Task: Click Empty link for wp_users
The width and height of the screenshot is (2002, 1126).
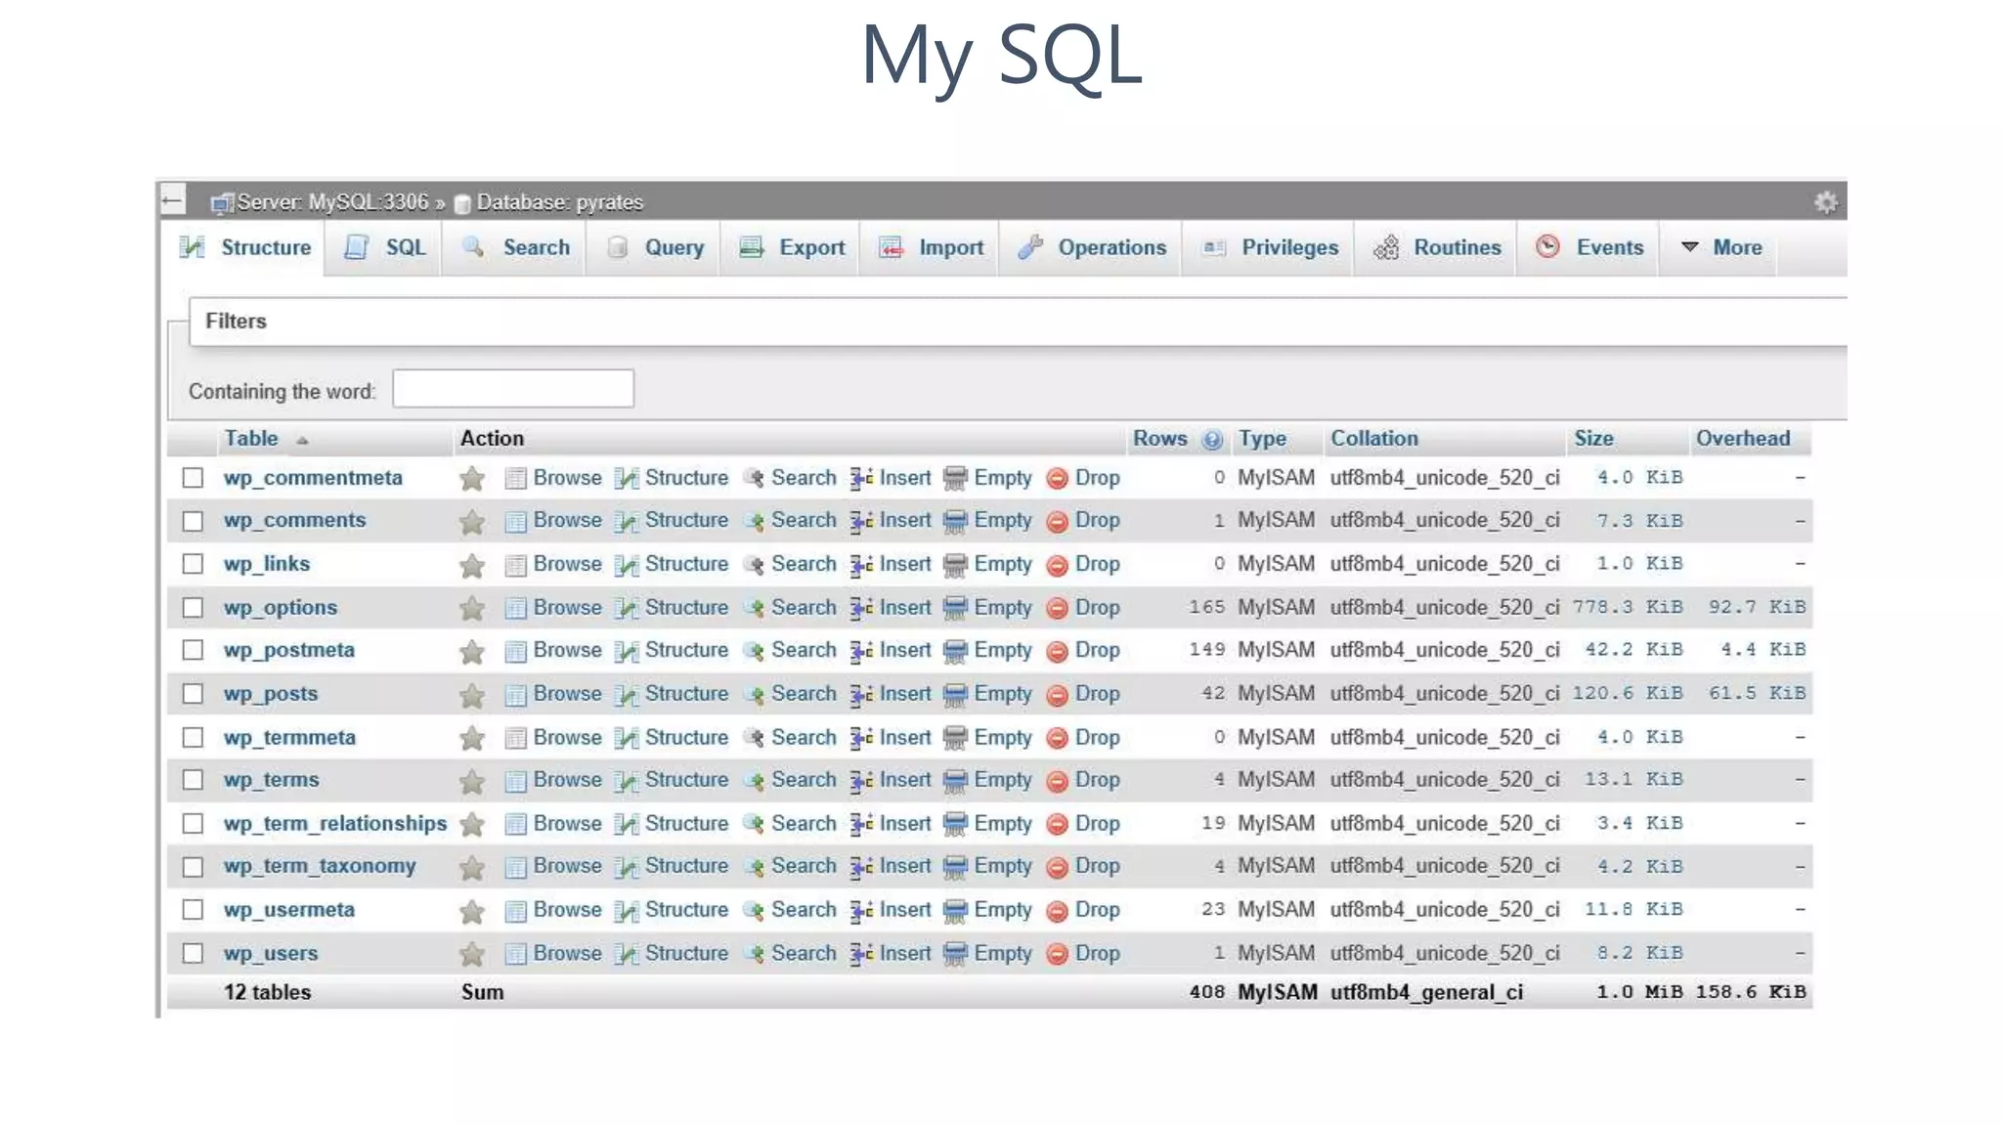Action: [x=1003, y=953]
